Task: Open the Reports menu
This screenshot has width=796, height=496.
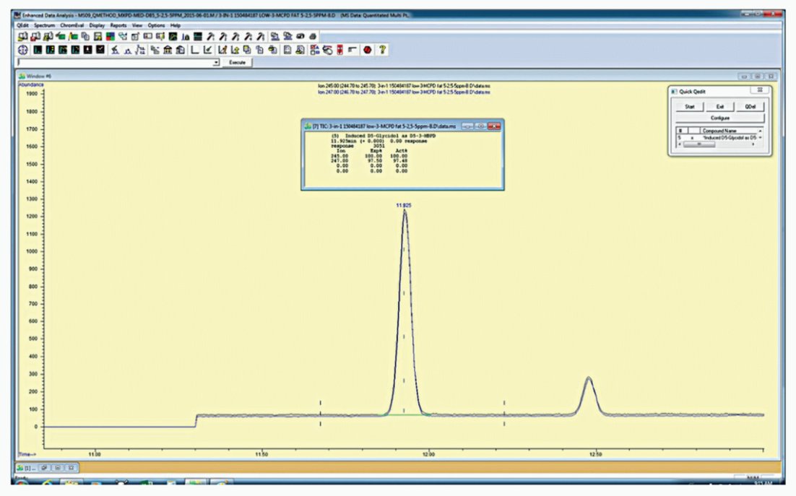Action: click(x=118, y=25)
